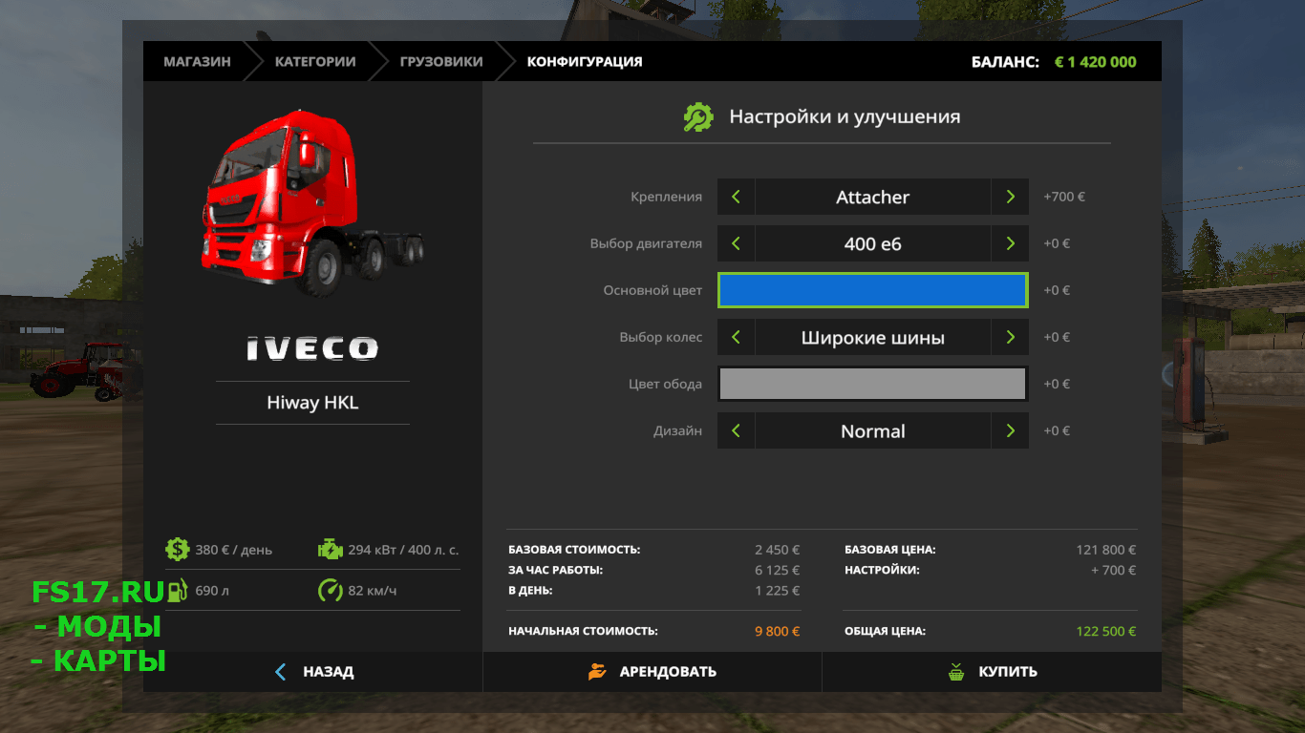Click the initial cost 9 800 €
The width and height of the screenshot is (1305, 733).
777,631
